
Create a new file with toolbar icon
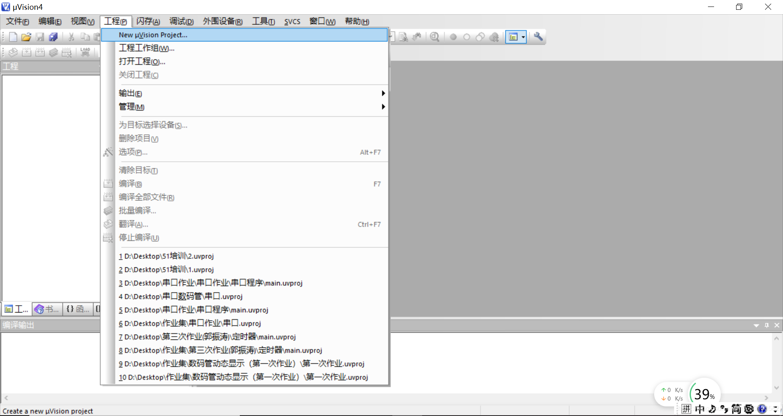[13, 37]
